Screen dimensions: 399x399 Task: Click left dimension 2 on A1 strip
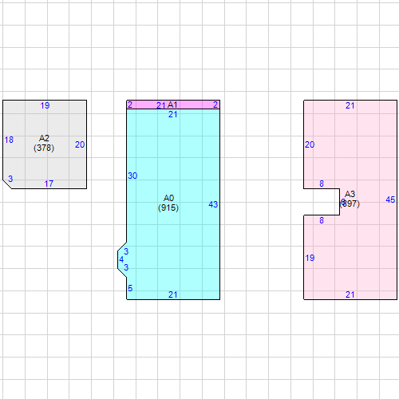pyautogui.click(x=130, y=105)
